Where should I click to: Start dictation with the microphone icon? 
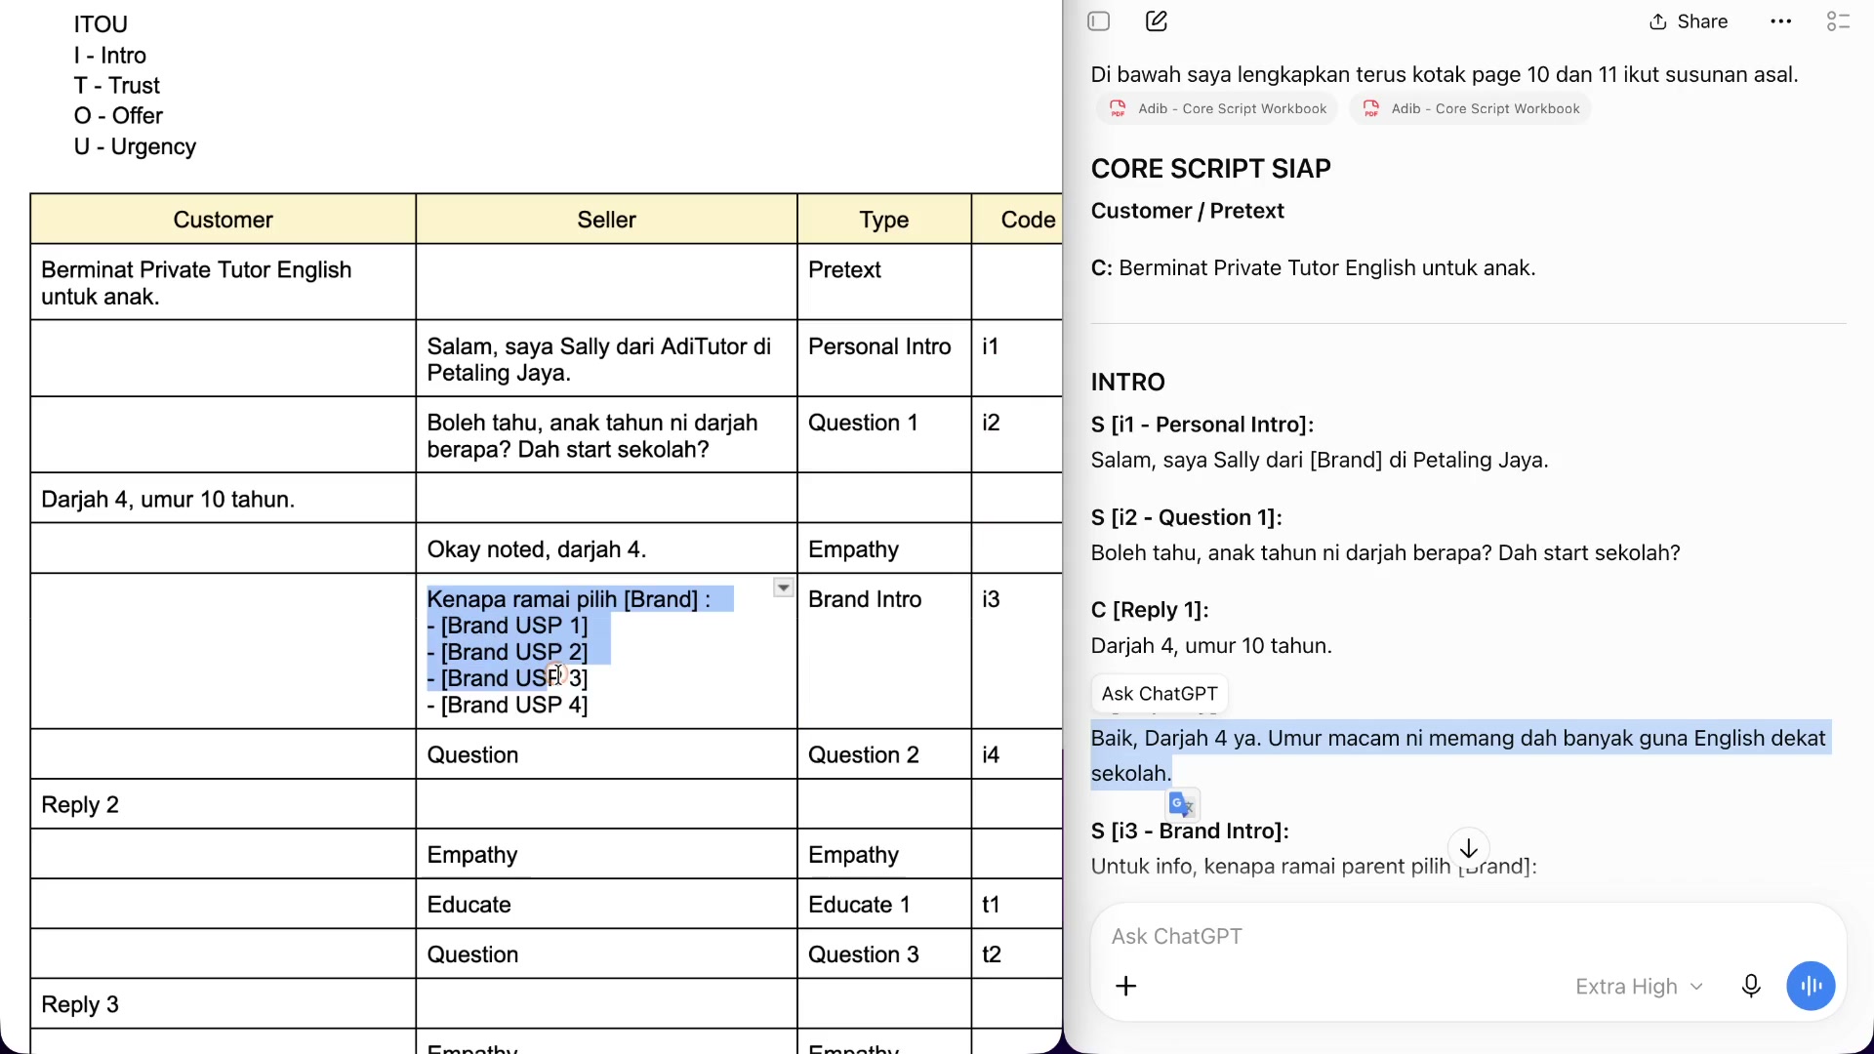click(1751, 987)
